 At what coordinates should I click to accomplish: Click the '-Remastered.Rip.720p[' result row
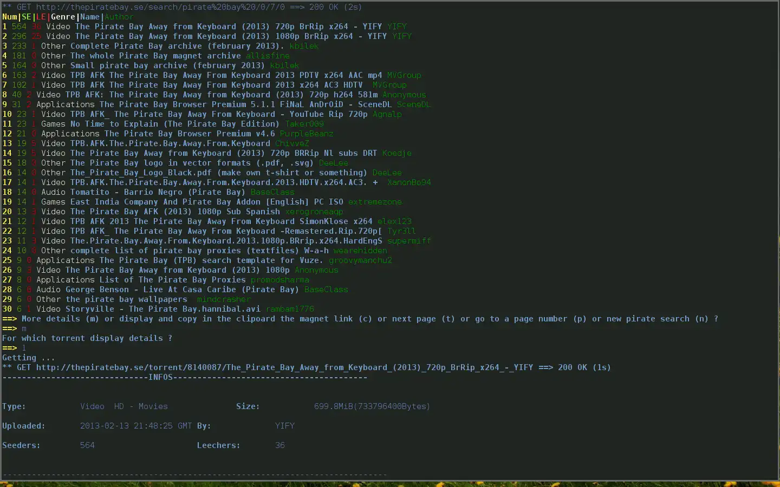coord(209,231)
